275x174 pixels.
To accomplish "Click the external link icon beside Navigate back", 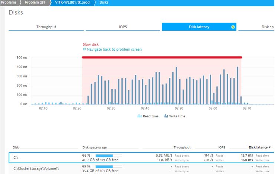I will pyautogui.click(x=84, y=50).
